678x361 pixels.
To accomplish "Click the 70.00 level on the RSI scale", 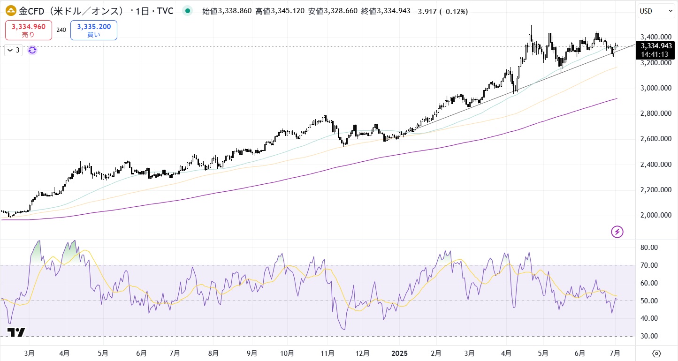I will [651, 265].
